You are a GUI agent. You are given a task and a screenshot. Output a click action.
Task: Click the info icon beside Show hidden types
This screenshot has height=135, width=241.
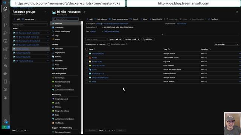coord(127,44)
